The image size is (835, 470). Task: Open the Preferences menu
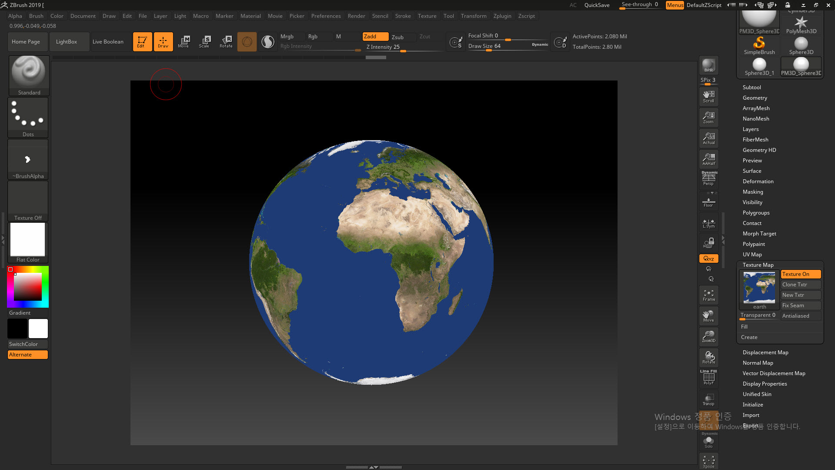[x=326, y=16]
